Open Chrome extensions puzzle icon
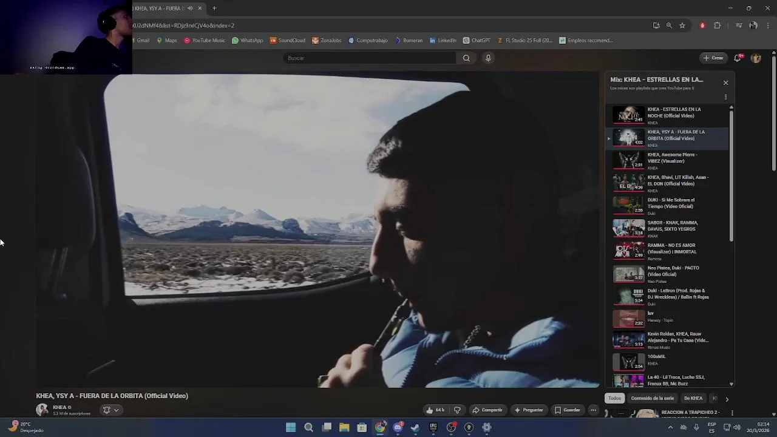The width and height of the screenshot is (777, 437). (x=718, y=25)
